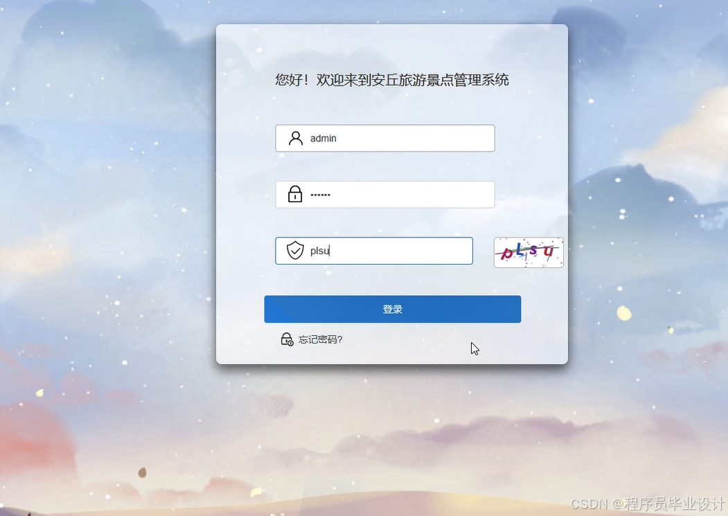
Task: Place cursor after the typed plsu text
Action: [x=330, y=251]
